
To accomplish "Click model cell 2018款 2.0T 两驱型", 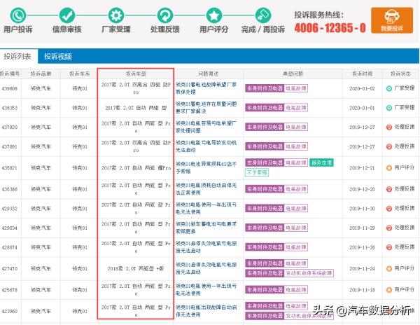I will tap(136, 268).
